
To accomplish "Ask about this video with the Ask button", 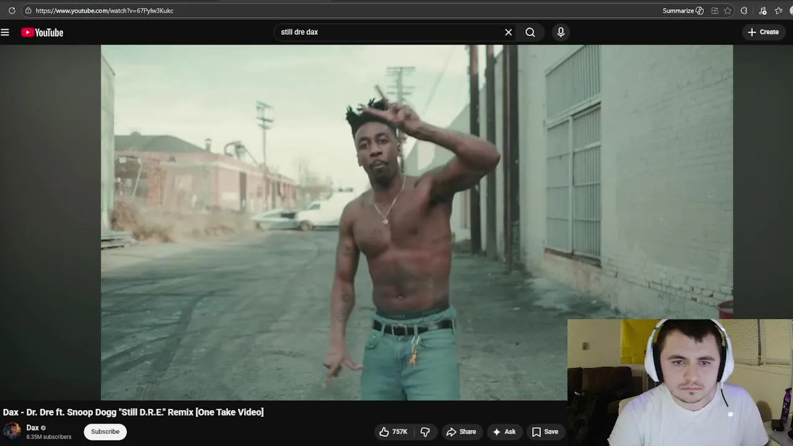I will click(x=504, y=432).
